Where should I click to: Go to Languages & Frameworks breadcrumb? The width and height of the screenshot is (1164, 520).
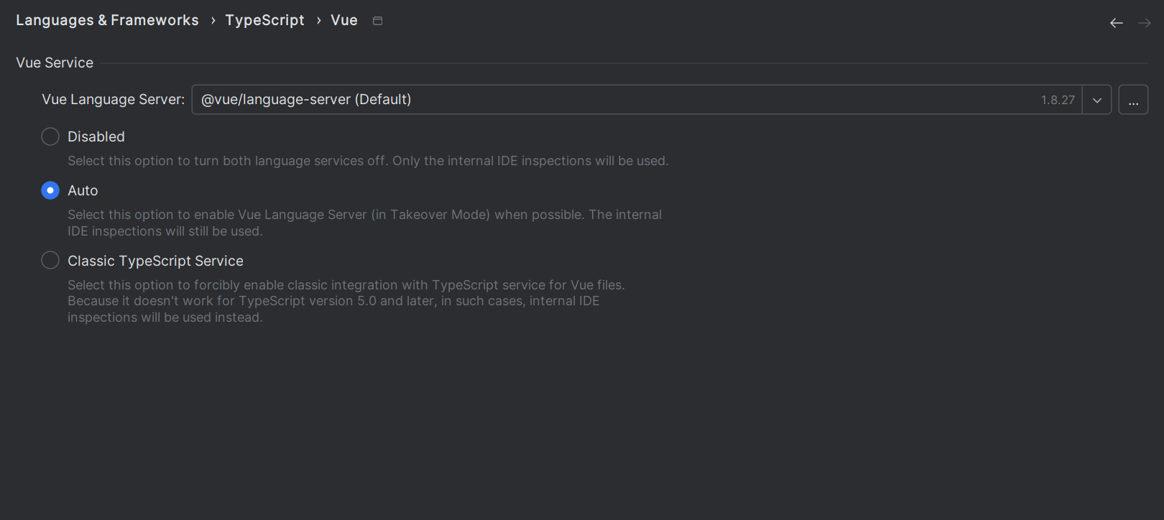[x=107, y=20]
